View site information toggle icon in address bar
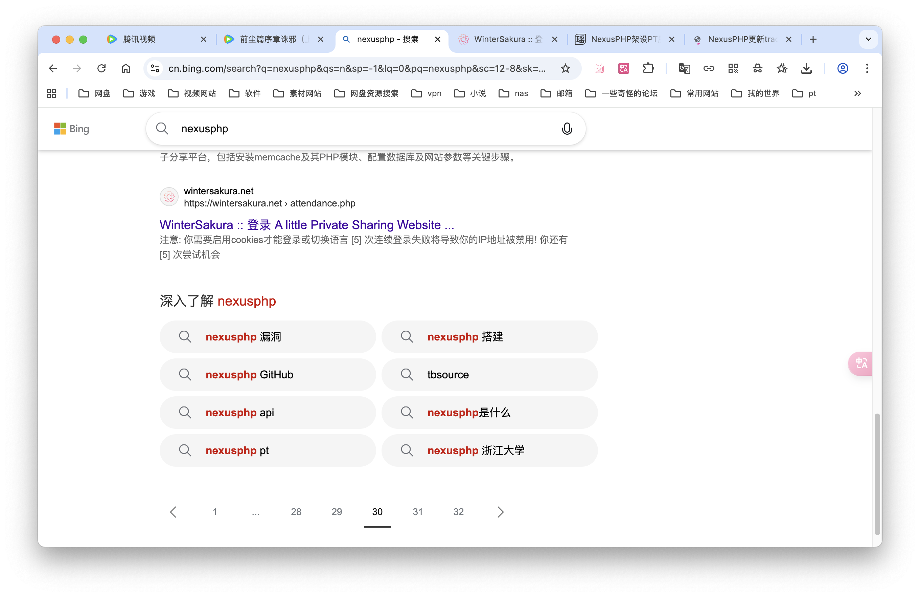The image size is (920, 597). tap(155, 68)
